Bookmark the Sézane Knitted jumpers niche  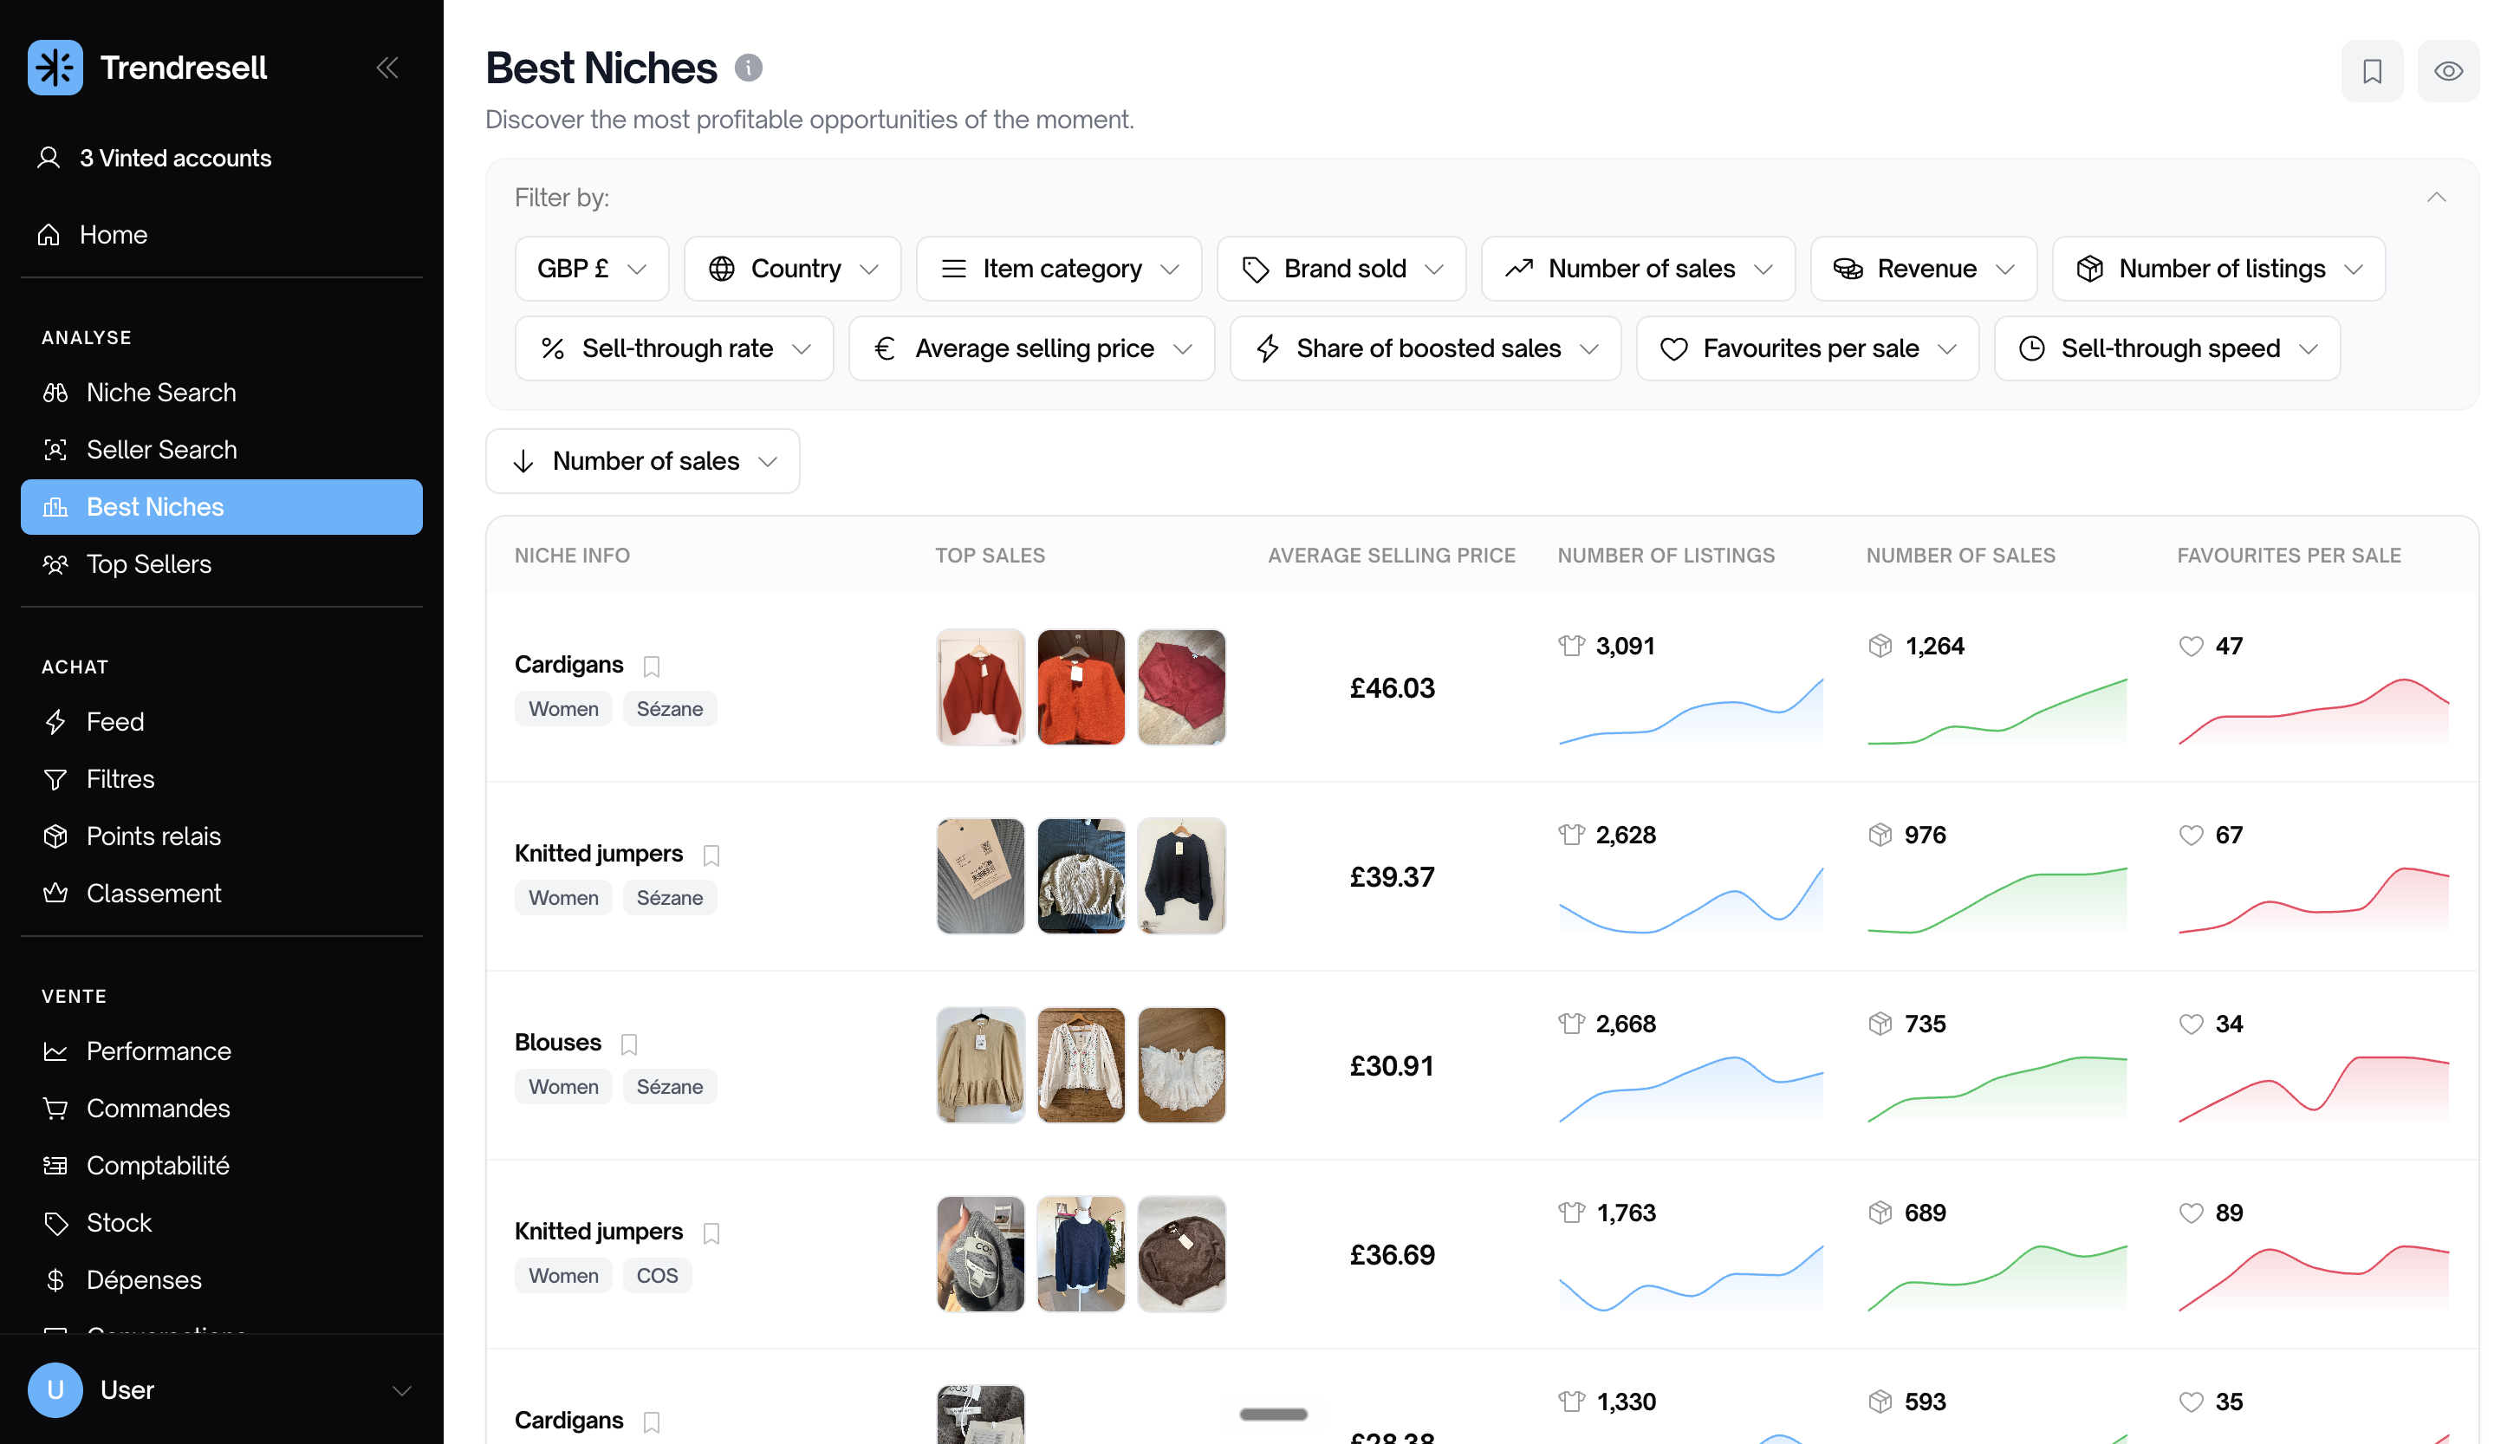711,855
